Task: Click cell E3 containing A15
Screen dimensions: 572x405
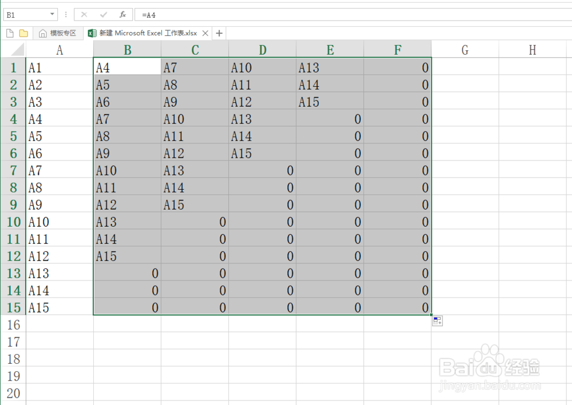Action: 330,101
